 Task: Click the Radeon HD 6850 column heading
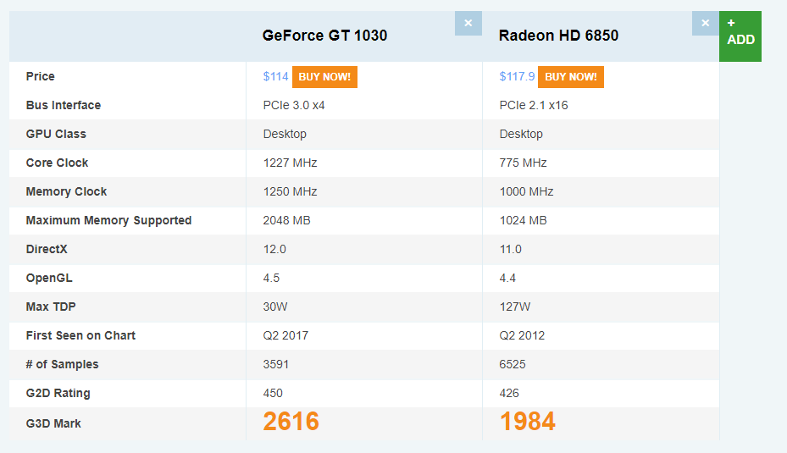558,36
